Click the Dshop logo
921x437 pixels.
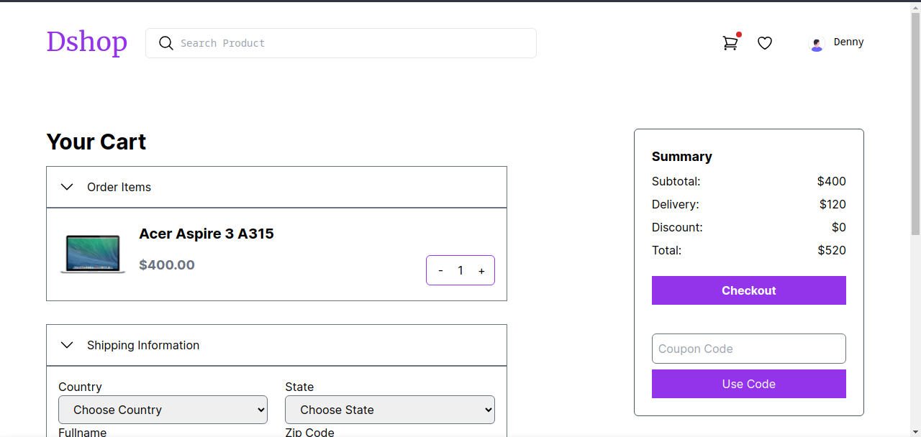tap(86, 42)
